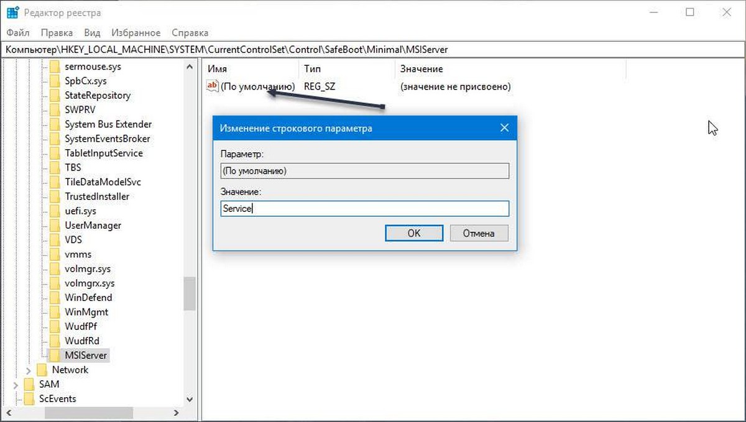Screen dimensions: 746x422
Task: Click the vertical scrollbar thumb in tree
Action: (x=190, y=293)
